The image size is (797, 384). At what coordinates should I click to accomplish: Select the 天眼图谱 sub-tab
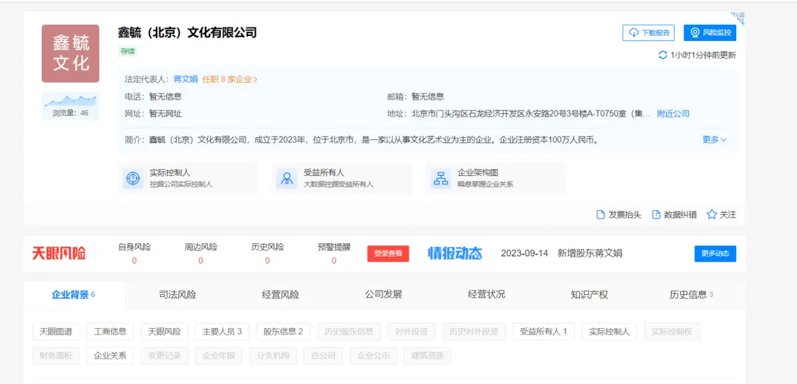[x=56, y=332]
